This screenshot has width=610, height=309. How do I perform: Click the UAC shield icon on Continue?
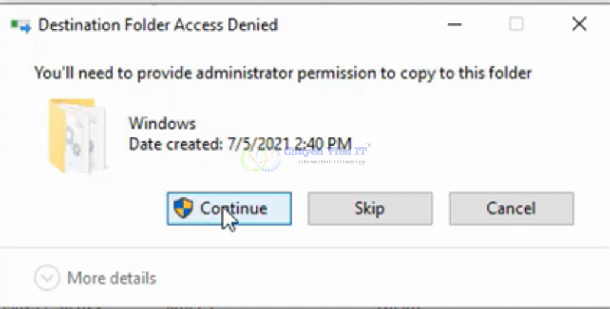183,208
